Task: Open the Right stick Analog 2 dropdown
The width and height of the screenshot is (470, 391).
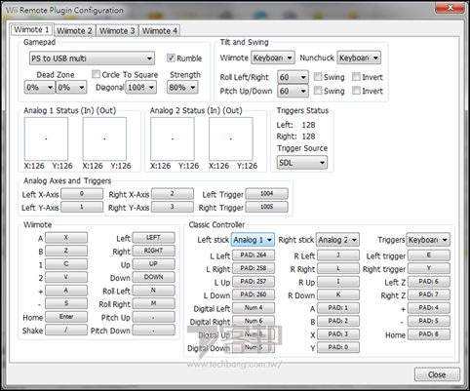Action: tap(337, 240)
